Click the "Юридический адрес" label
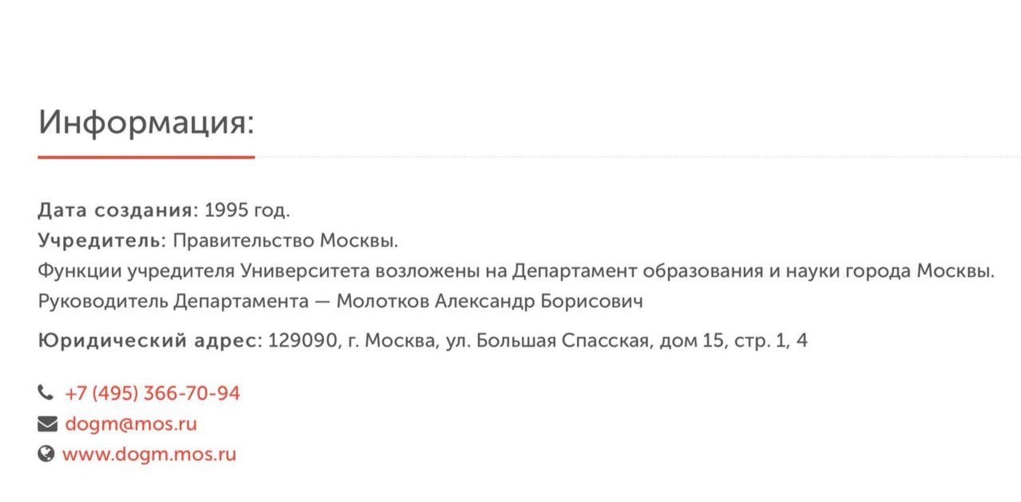 (x=150, y=340)
